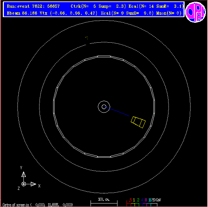Image resolution: width=208 pixels, height=207 pixels.
Task: Click the 100 cm scale bar
Action: pos(104,202)
